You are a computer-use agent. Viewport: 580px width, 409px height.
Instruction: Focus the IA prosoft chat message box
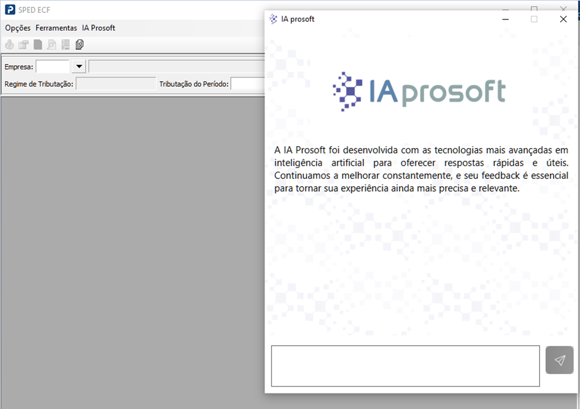pyautogui.click(x=405, y=366)
